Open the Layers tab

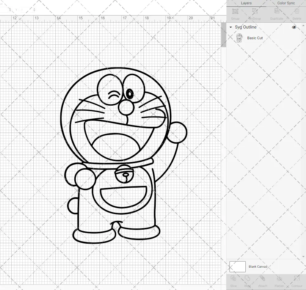click(x=246, y=3)
